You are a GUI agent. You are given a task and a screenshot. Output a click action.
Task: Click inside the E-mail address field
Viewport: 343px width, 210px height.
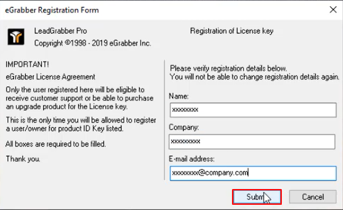[x=253, y=173]
